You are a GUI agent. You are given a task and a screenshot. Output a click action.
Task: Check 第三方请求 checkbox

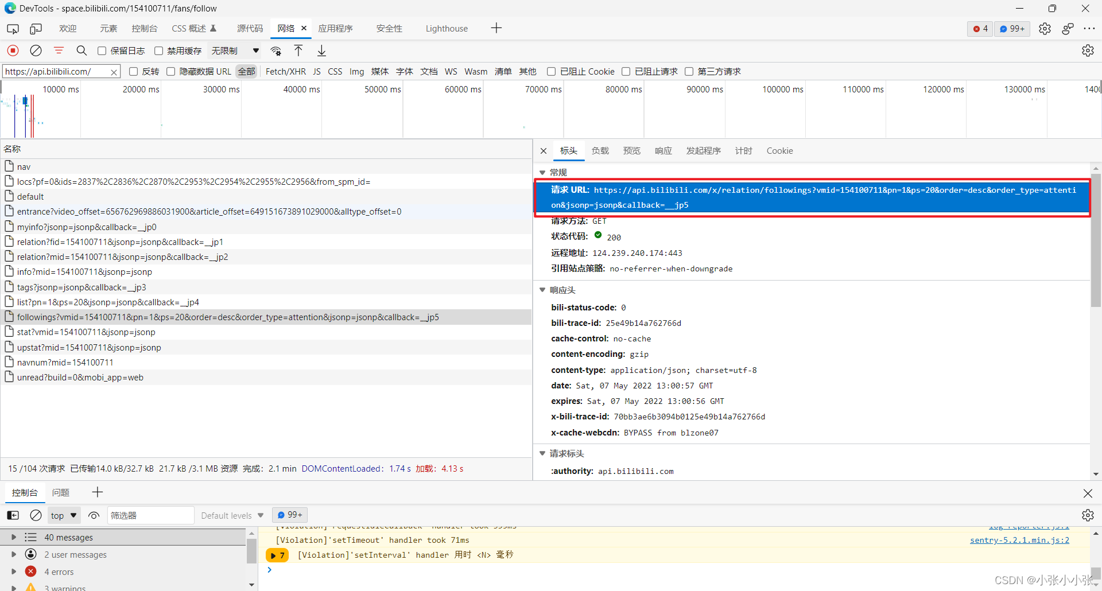[689, 71]
